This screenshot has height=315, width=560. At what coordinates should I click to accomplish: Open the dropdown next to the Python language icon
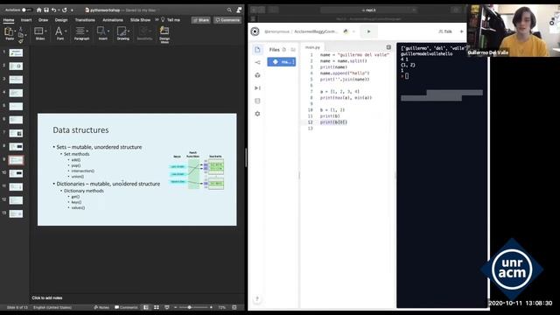(x=353, y=31)
